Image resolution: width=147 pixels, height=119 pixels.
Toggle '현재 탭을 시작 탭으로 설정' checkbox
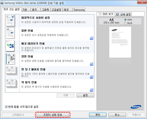click(x=6, y=107)
